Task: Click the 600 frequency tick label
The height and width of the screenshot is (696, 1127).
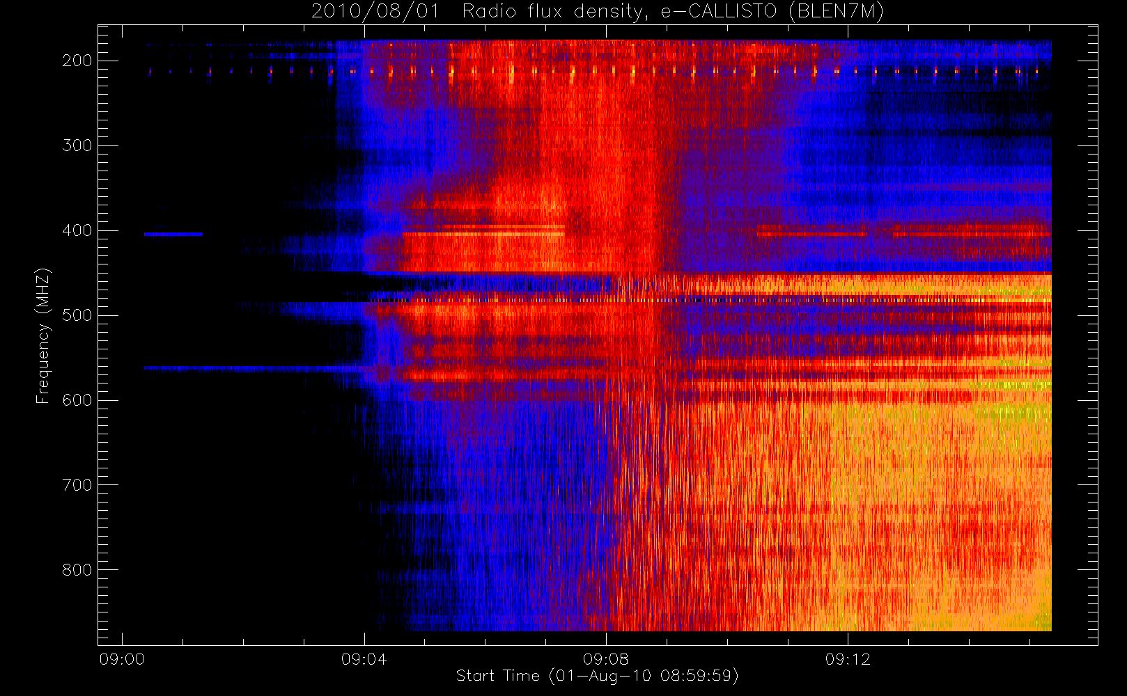Action: click(x=77, y=400)
